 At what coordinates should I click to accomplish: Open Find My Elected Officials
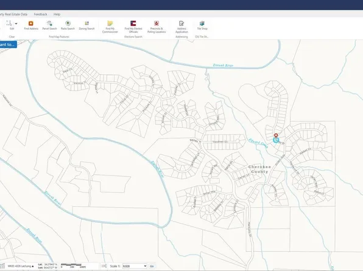pos(133,27)
